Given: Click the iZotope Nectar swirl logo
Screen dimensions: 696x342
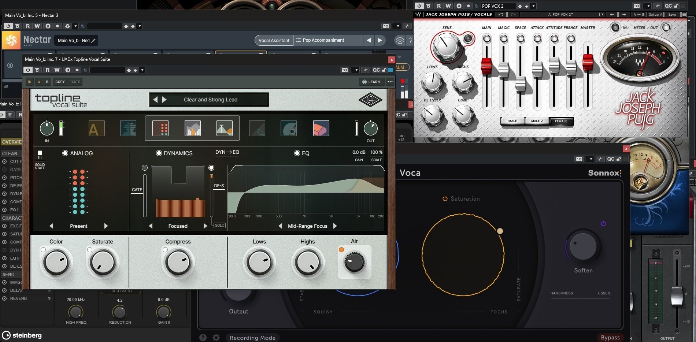Looking at the screenshot, I should click(x=11, y=40).
